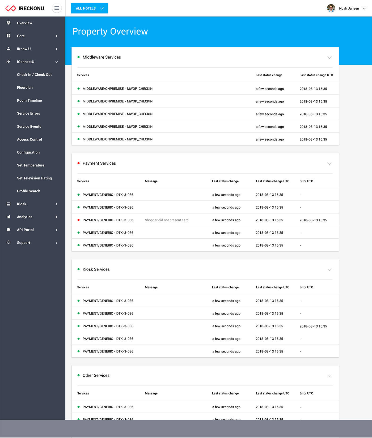Click the Payment Services heading
Screen dimensions: 372x438
[99, 163]
